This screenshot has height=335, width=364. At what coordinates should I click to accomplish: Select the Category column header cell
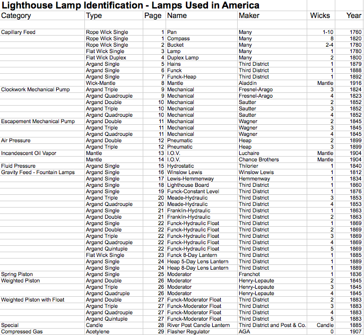click(x=42, y=15)
